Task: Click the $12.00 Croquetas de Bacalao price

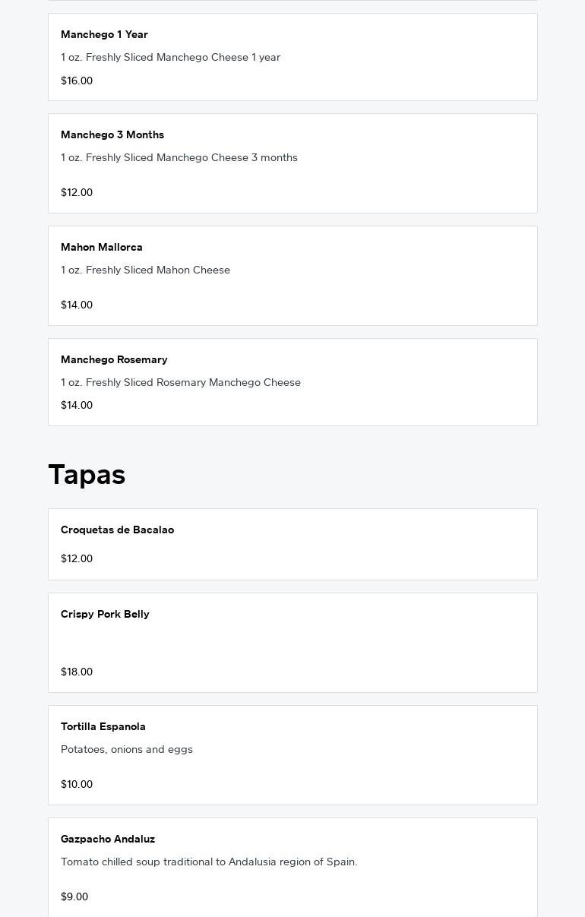Action: pyautogui.click(x=77, y=558)
